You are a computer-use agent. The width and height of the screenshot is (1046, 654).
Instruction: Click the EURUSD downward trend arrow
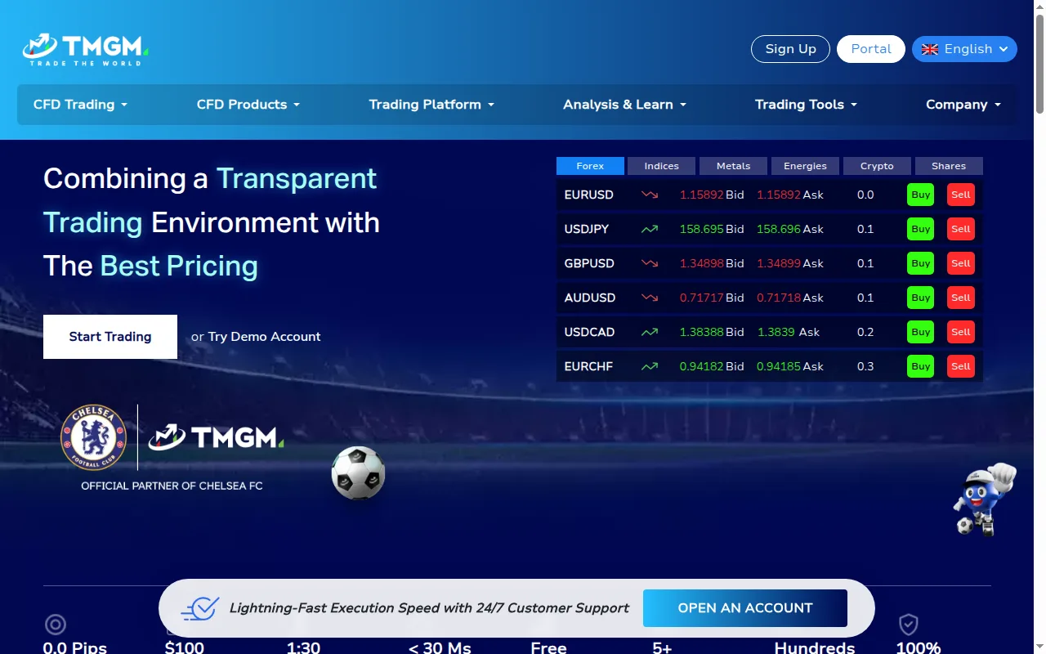coord(650,195)
